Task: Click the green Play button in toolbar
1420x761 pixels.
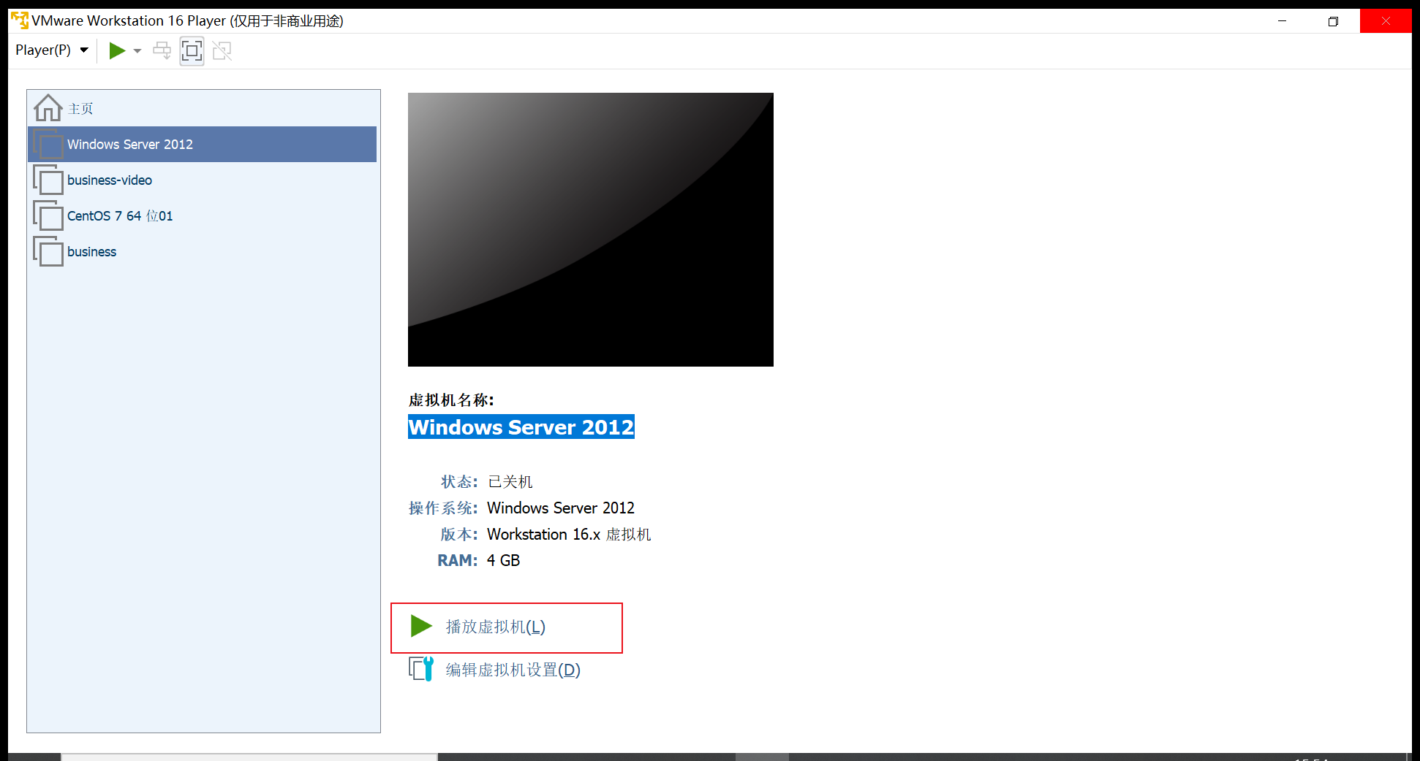Action: 117,50
